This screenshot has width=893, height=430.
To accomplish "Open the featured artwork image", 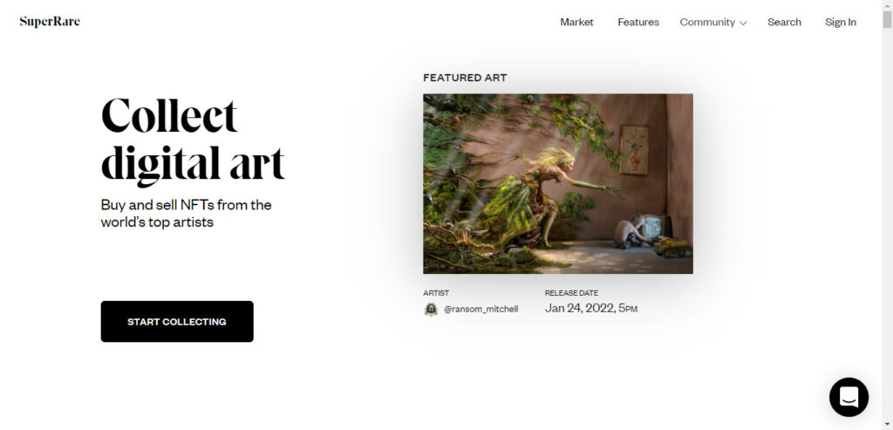I will (x=557, y=183).
